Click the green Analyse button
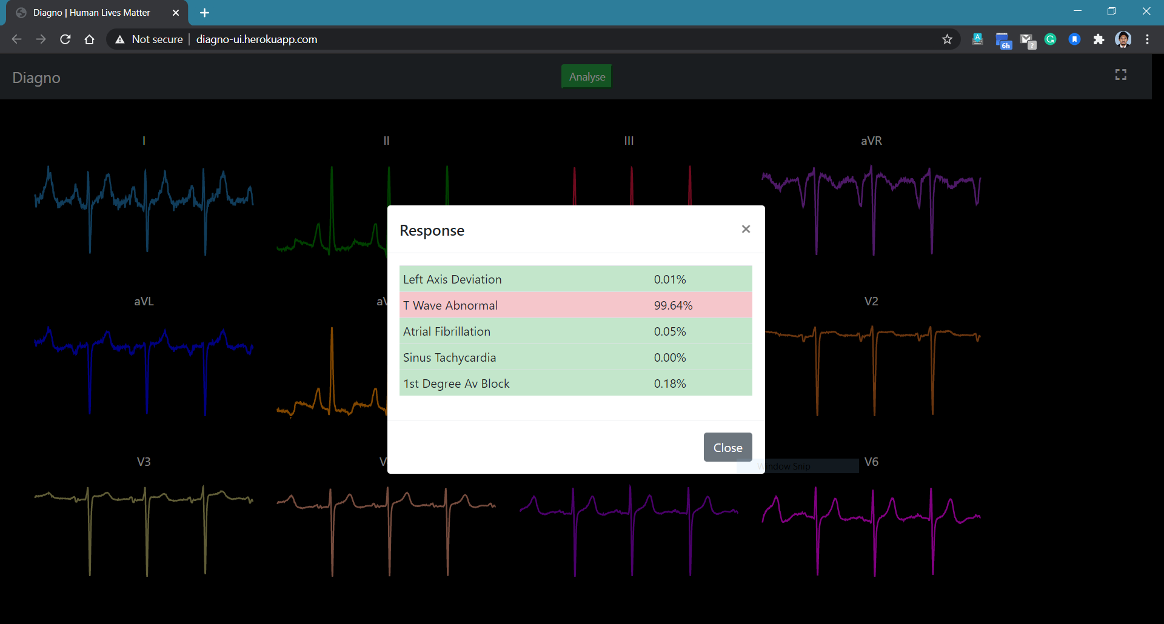This screenshot has height=624, width=1164. click(587, 77)
